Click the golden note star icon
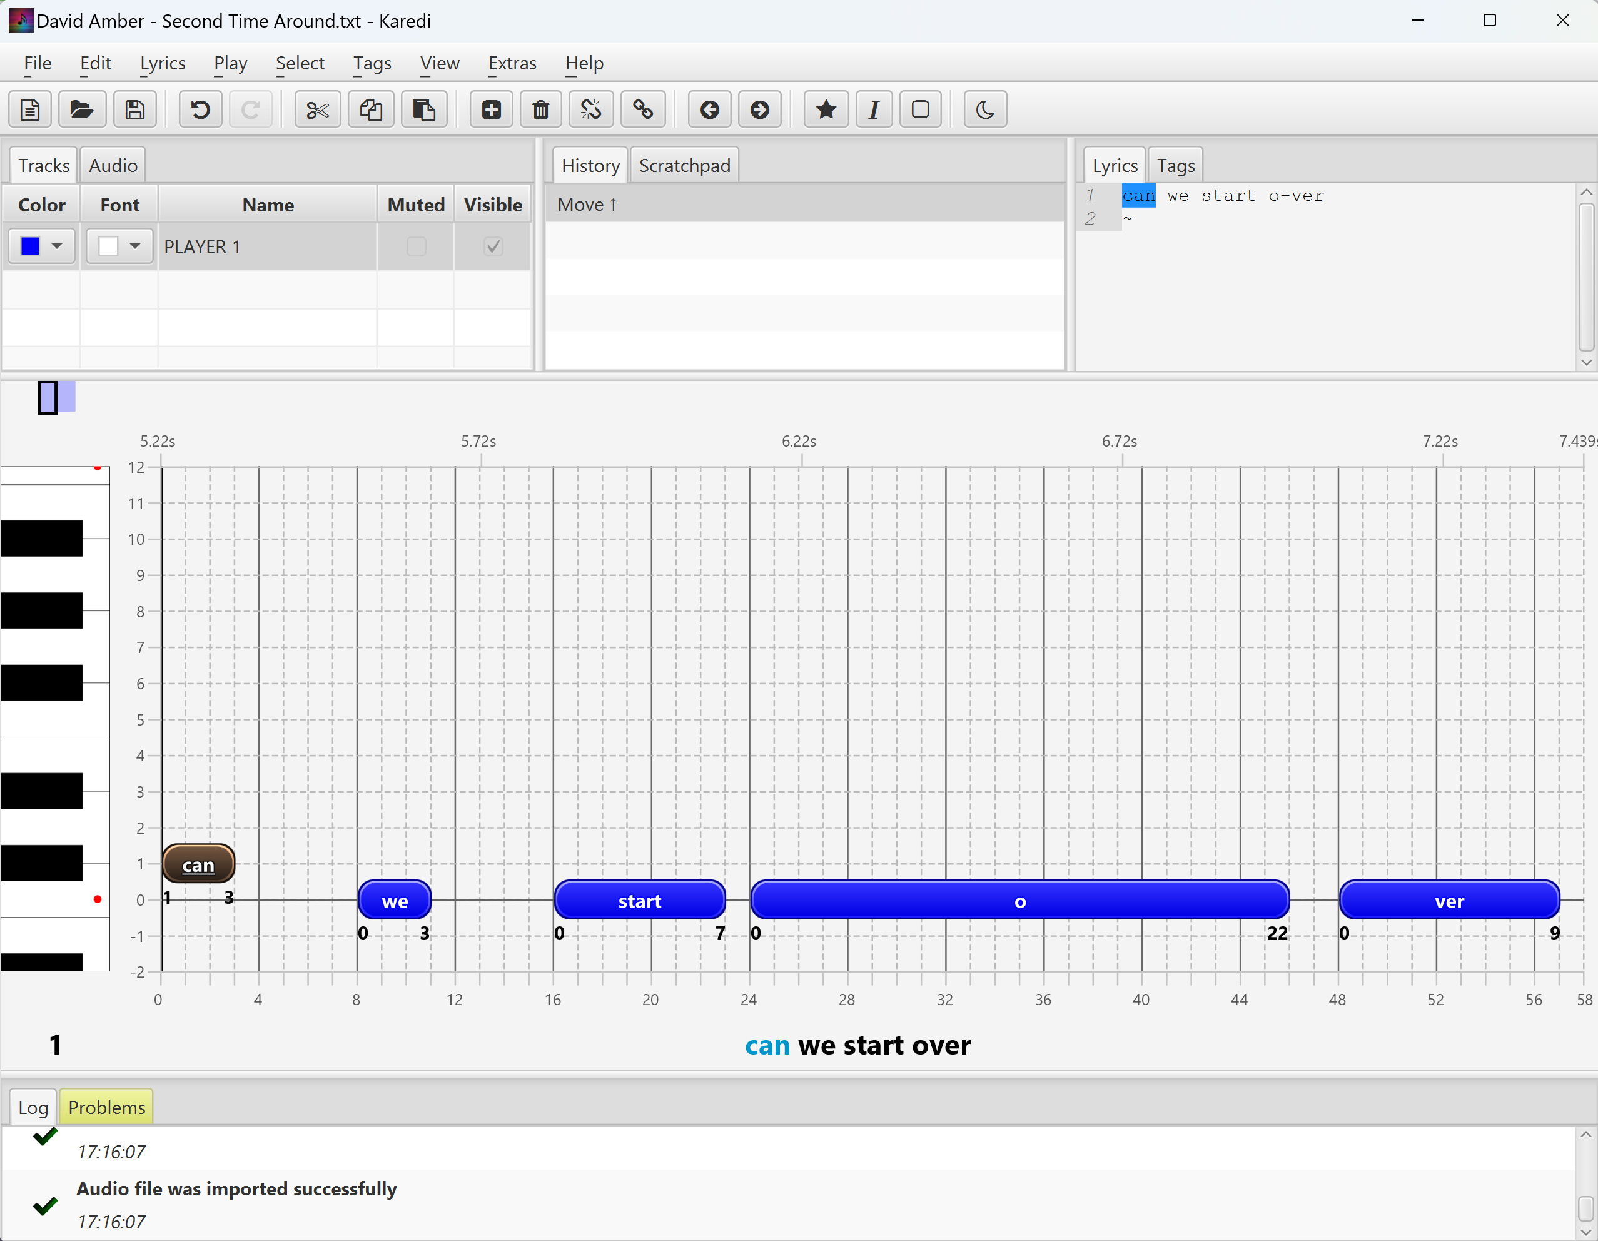 (826, 109)
